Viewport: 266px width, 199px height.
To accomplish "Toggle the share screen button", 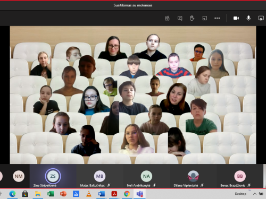I will [261, 18].
